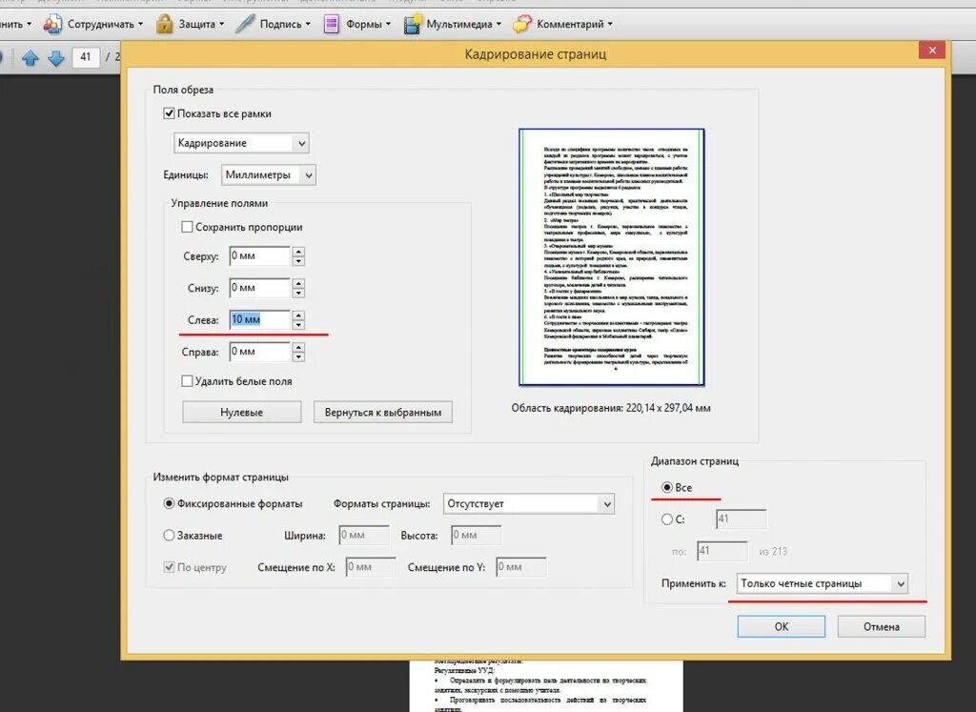This screenshot has height=712, width=976.
Task: Click the Высота height input field
Action: coord(477,536)
